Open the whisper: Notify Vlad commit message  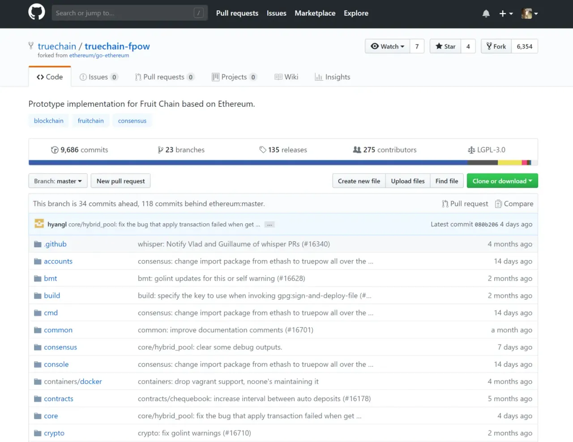coord(234,244)
